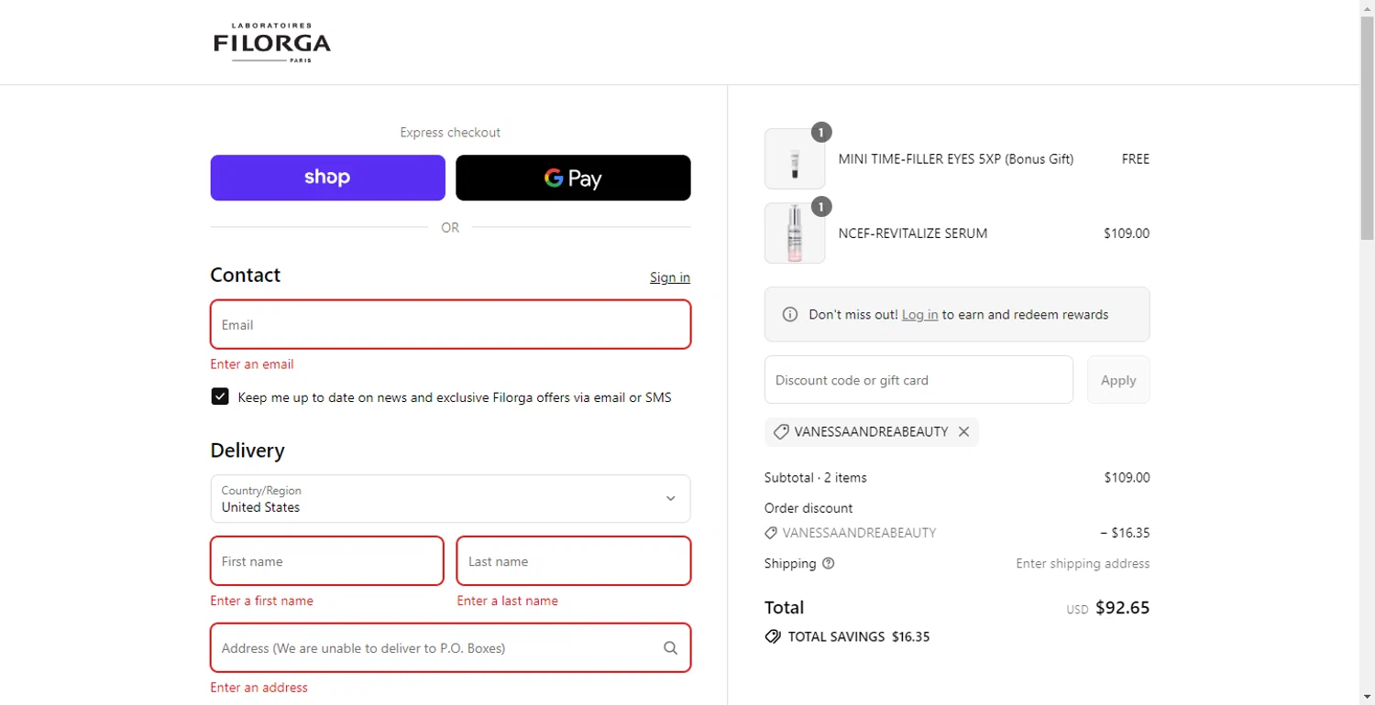
Task: Click the 'Enter an email' error message
Action: click(252, 363)
